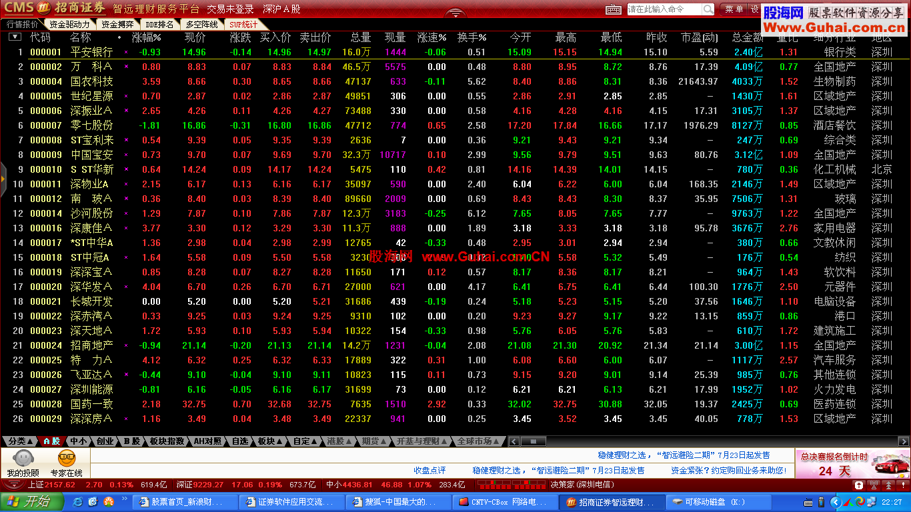Expand the 开基与理财 dropdown tab

pyautogui.click(x=422, y=441)
